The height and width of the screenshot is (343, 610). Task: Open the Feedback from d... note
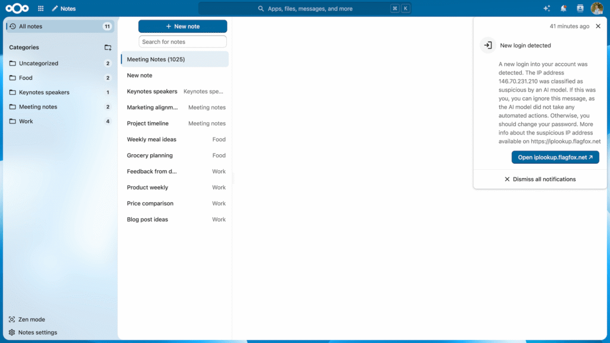coord(175,171)
